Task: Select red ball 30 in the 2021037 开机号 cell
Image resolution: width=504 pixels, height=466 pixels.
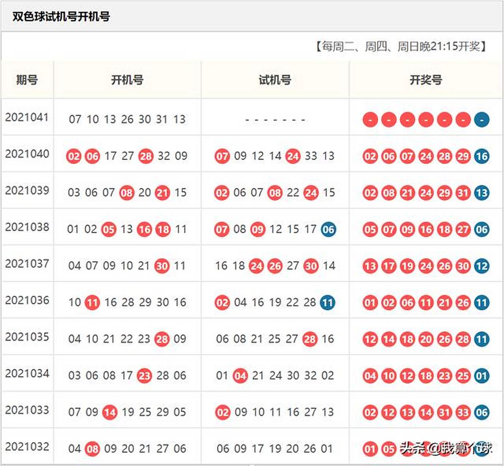Action: click(x=162, y=266)
